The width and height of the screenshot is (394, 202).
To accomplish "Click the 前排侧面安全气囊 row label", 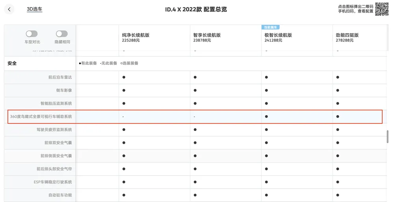I will click(x=56, y=156).
